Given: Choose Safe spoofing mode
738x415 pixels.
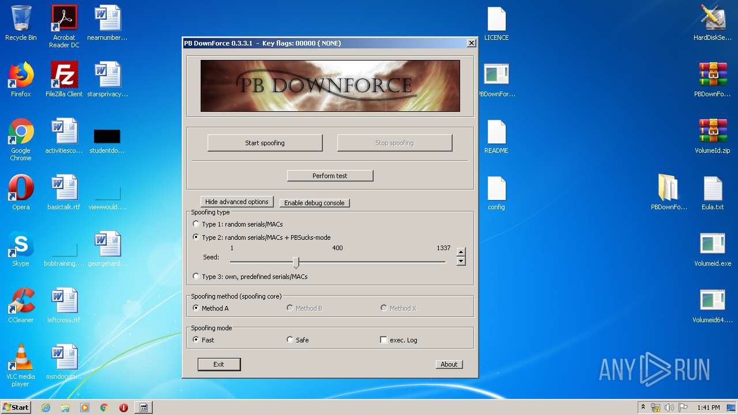Looking at the screenshot, I should [298, 340].
